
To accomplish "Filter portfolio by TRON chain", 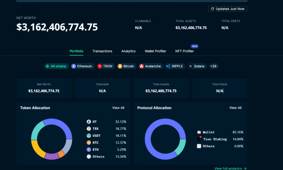I will [105, 66].
